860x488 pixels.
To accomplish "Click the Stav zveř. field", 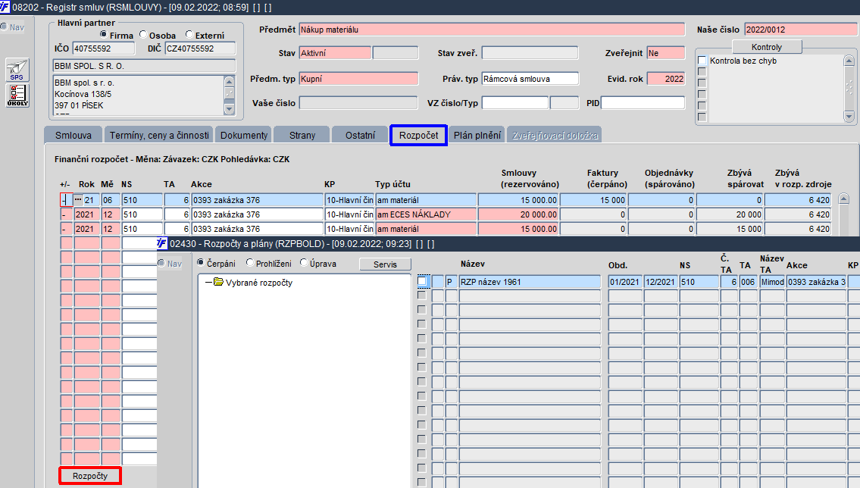I will pos(530,52).
